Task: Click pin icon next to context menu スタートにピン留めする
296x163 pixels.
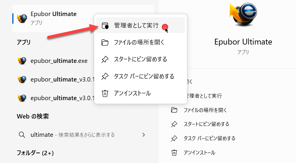Action: (105, 60)
